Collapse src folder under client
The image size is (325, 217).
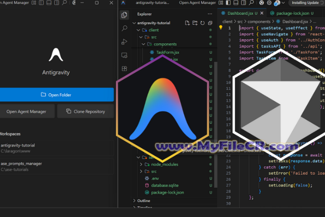click(141, 37)
